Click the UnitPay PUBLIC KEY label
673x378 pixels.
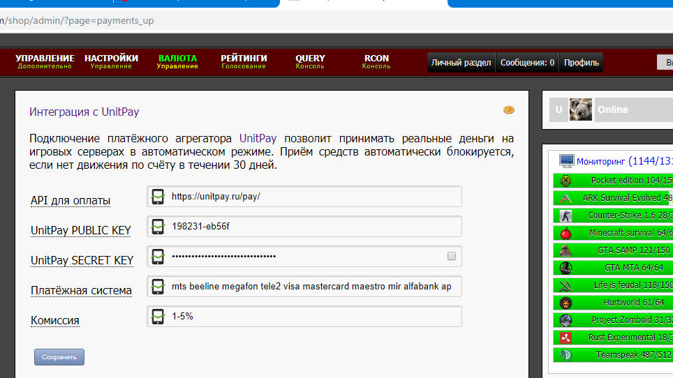tap(81, 231)
